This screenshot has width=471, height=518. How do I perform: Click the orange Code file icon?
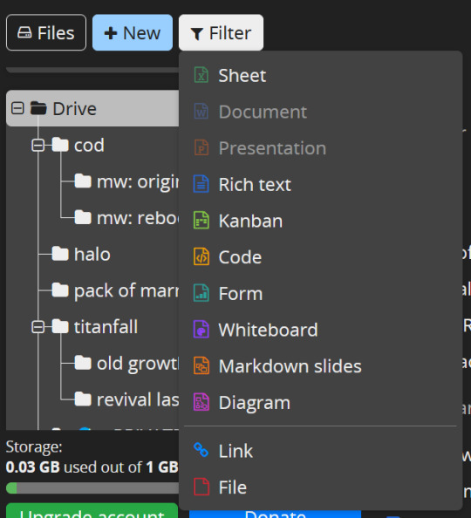(201, 256)
